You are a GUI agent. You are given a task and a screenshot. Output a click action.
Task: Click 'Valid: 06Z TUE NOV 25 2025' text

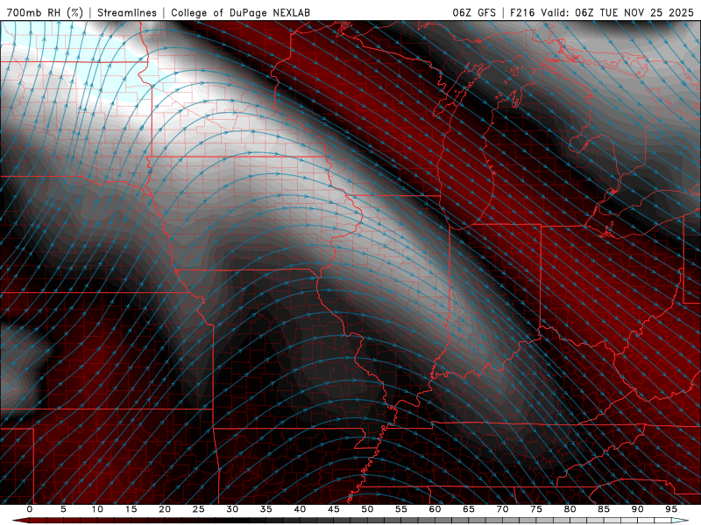[617, 12]
